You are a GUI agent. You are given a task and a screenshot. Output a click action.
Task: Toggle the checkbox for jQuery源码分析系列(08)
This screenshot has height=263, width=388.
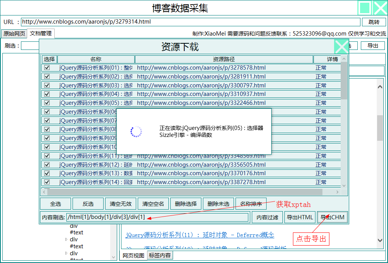47,129
